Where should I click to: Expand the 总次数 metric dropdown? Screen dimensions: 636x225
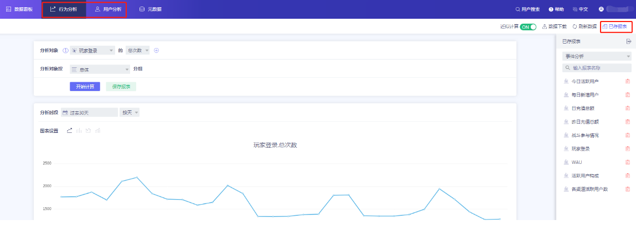click(x=137, y=51)
